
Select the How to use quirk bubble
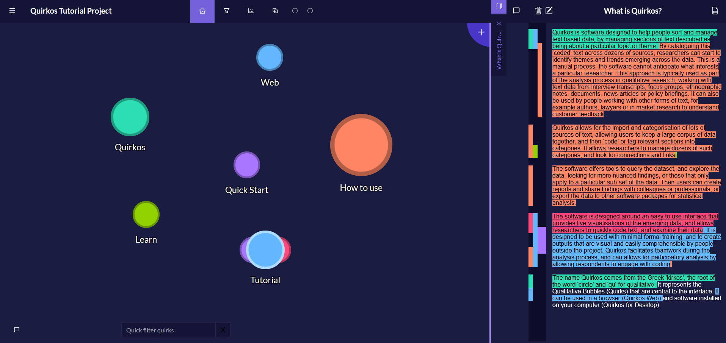pyautogui.click(x=361, y=145)
